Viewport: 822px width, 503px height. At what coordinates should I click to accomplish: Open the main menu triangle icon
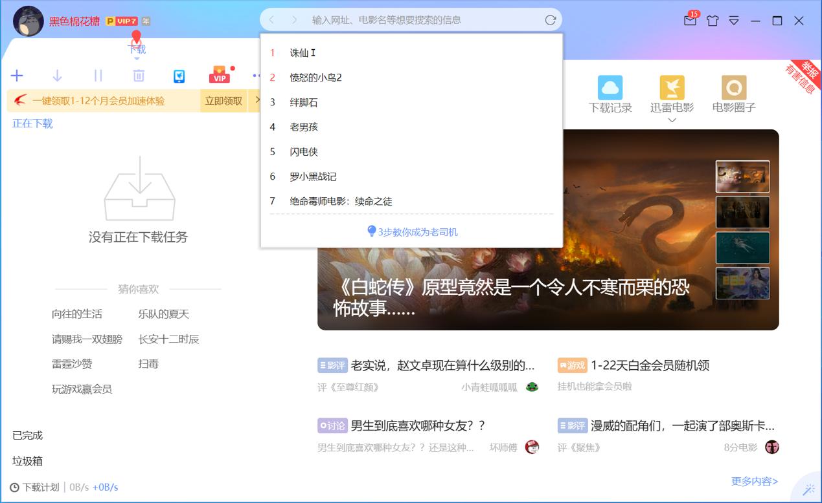pos(734,21)
